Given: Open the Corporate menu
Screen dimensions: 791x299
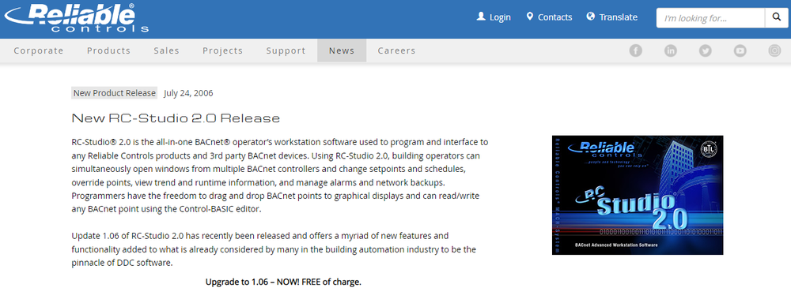Looking at the screenshot, I should 38,50.
